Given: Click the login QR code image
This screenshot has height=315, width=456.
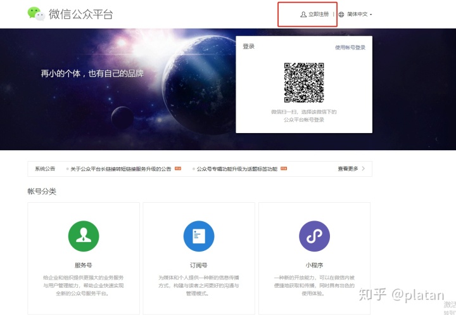Looking at the screenshot, I should tap(304, 82).
